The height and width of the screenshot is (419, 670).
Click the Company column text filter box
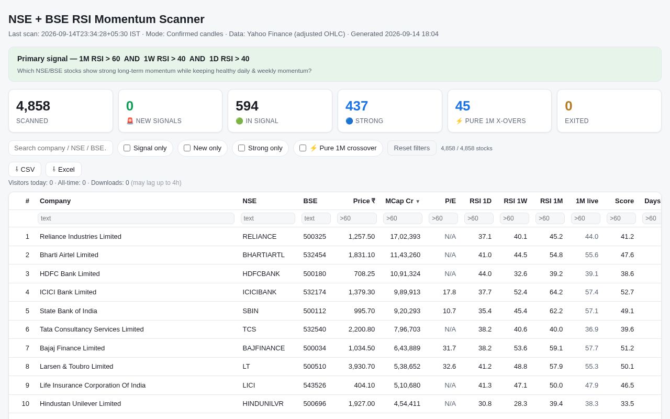[x=136, y=218]
